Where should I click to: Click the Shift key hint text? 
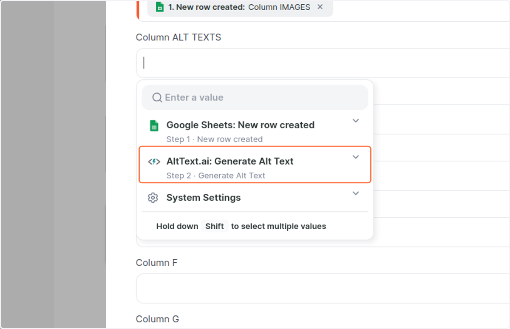point(215,226)
